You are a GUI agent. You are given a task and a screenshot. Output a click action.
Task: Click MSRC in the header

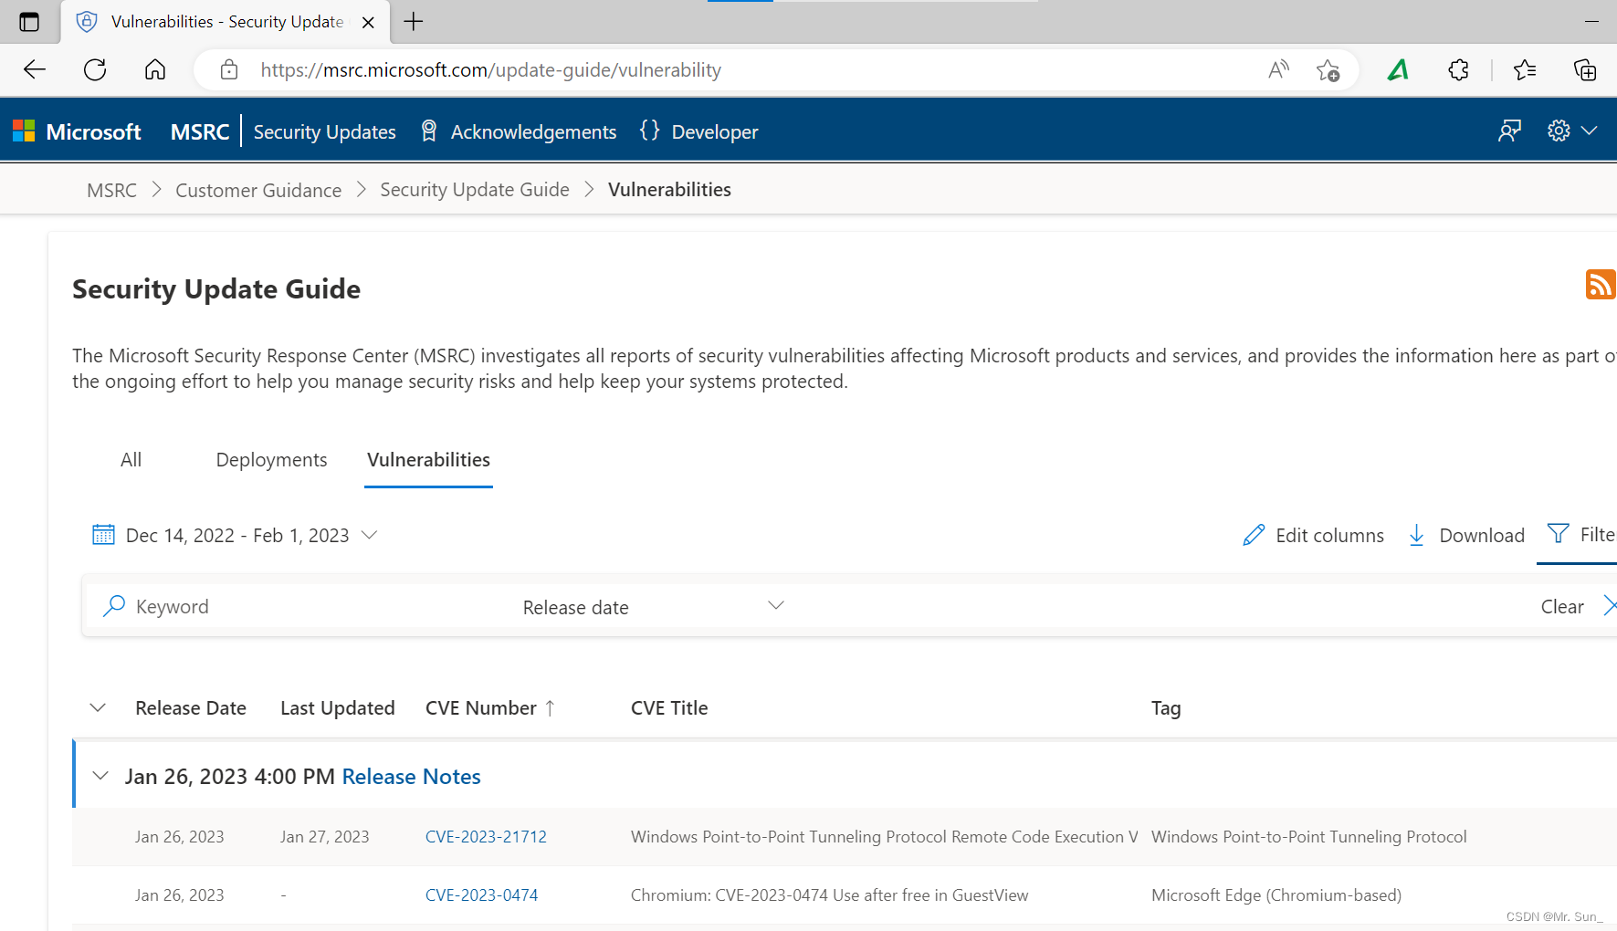point(200,131)
